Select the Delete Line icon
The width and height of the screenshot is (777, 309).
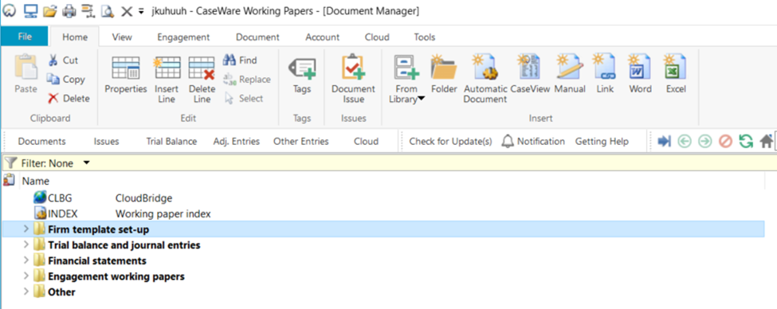click(202, 68)
